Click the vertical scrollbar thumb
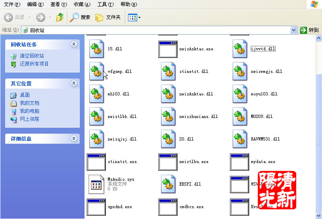This screenshot has height=219, width=322. click(318, 143)
